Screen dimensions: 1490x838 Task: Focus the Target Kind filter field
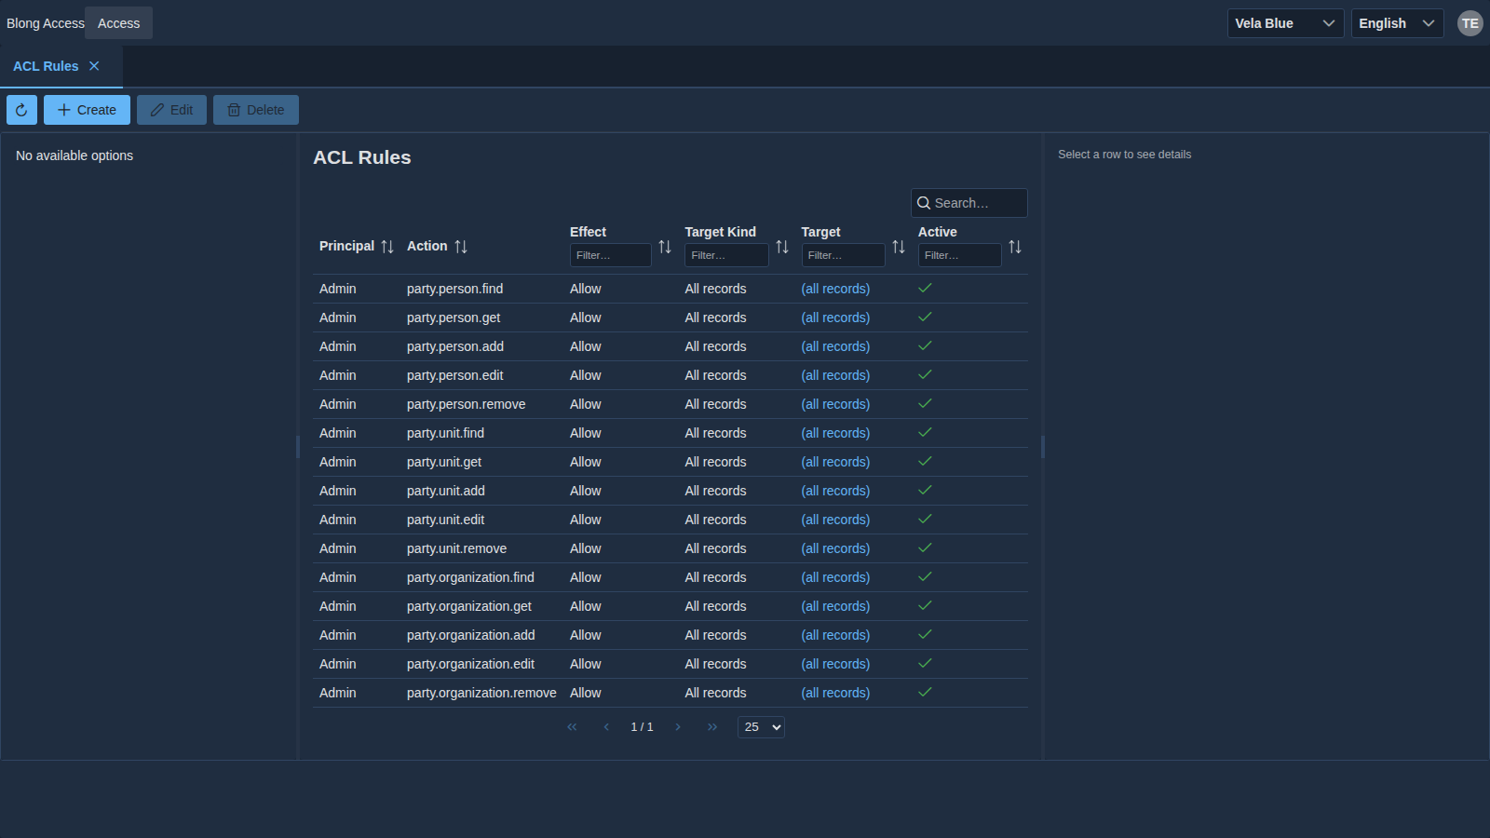726,255
